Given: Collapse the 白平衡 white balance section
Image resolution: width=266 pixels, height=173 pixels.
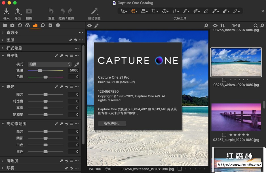Looking at the screenshot, I should click(3, 56).
